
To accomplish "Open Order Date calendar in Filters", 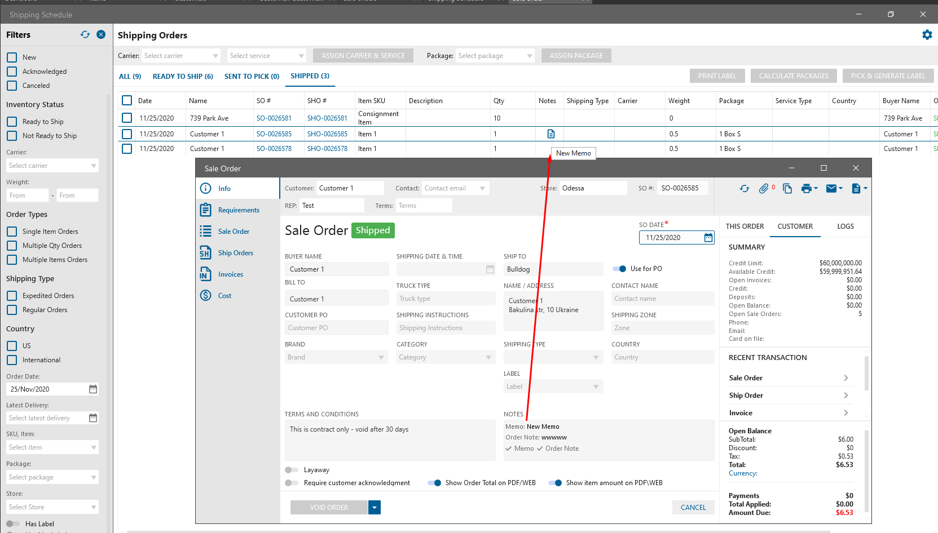I will pos(93,389).
